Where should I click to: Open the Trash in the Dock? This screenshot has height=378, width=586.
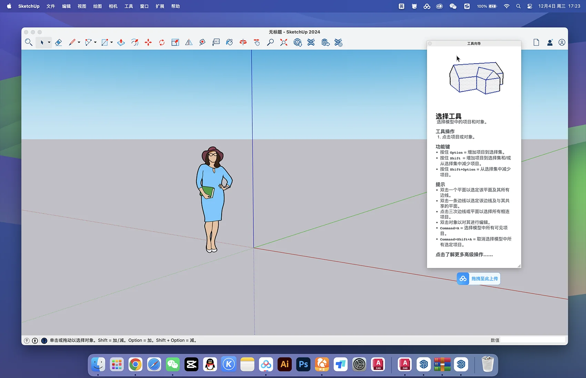(x=487, y=364)
